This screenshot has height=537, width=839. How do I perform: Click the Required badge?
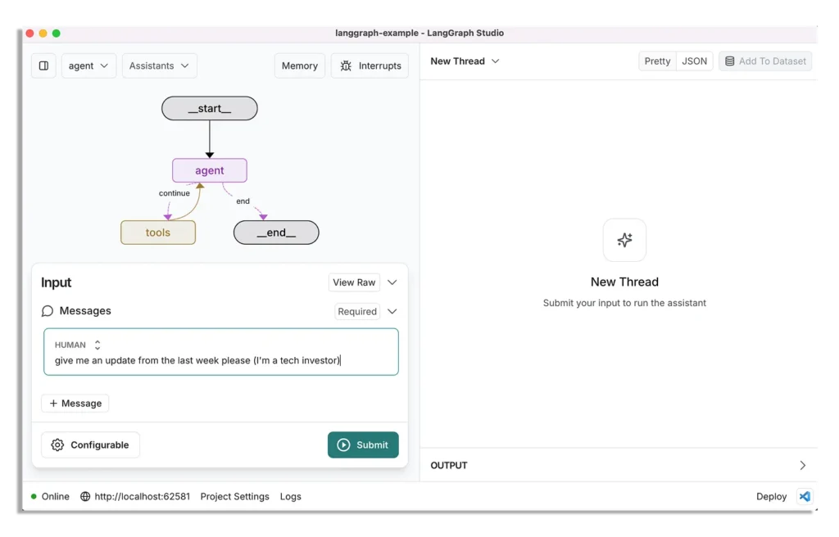(x=357, y=311)
